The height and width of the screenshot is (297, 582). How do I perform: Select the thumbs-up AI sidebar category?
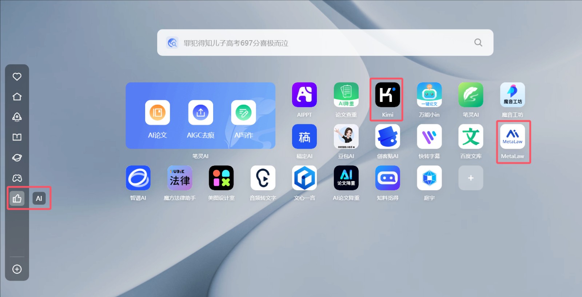(x=17, y=198)
